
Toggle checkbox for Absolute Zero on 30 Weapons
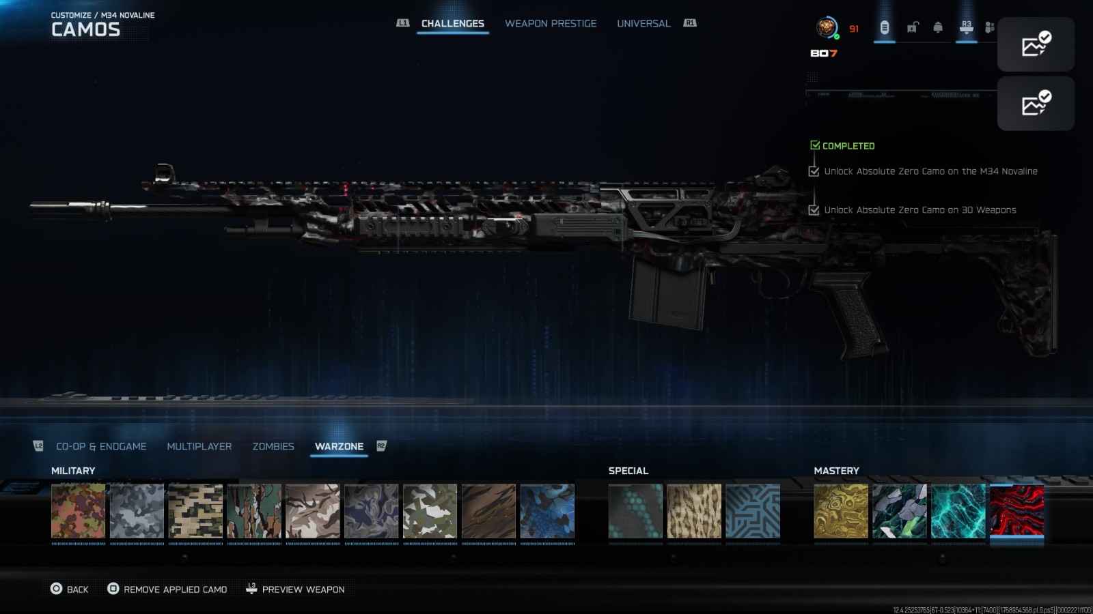pyautogui.click(x=814, y=210)
